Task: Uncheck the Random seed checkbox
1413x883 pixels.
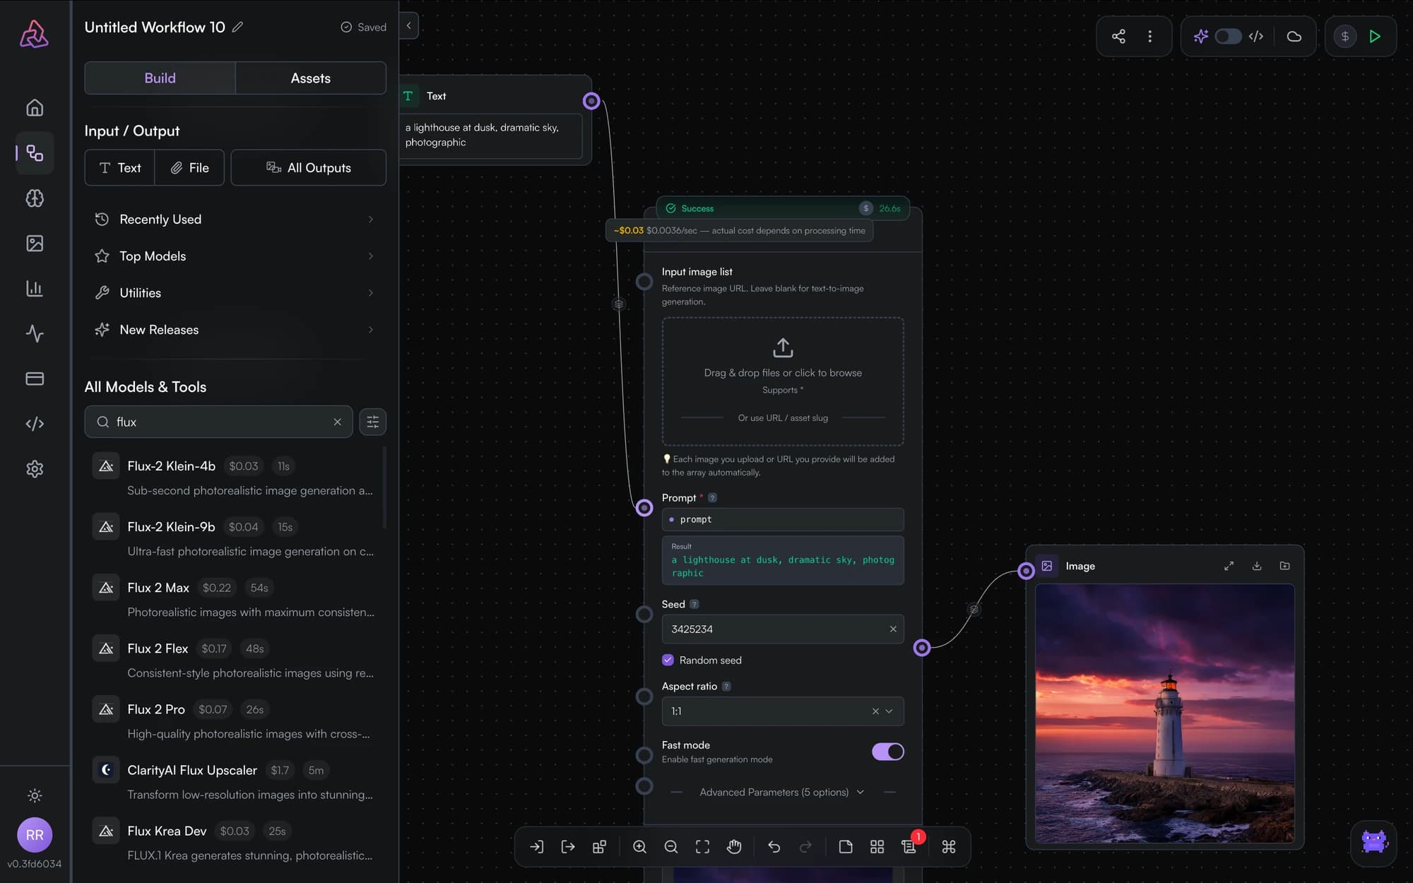Action: 668,660
